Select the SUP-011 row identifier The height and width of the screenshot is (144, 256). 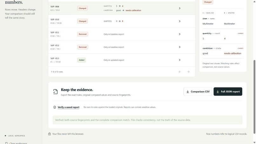55,32
